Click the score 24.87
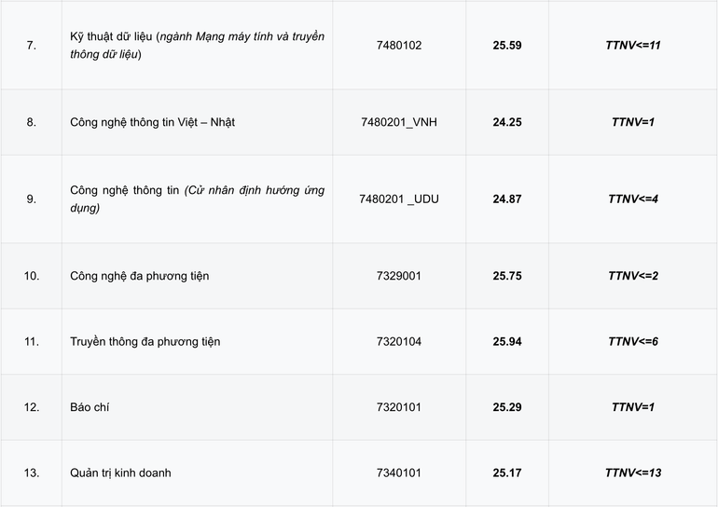Image resolution: width=718 pixels, height=507 pixels. 507,199
